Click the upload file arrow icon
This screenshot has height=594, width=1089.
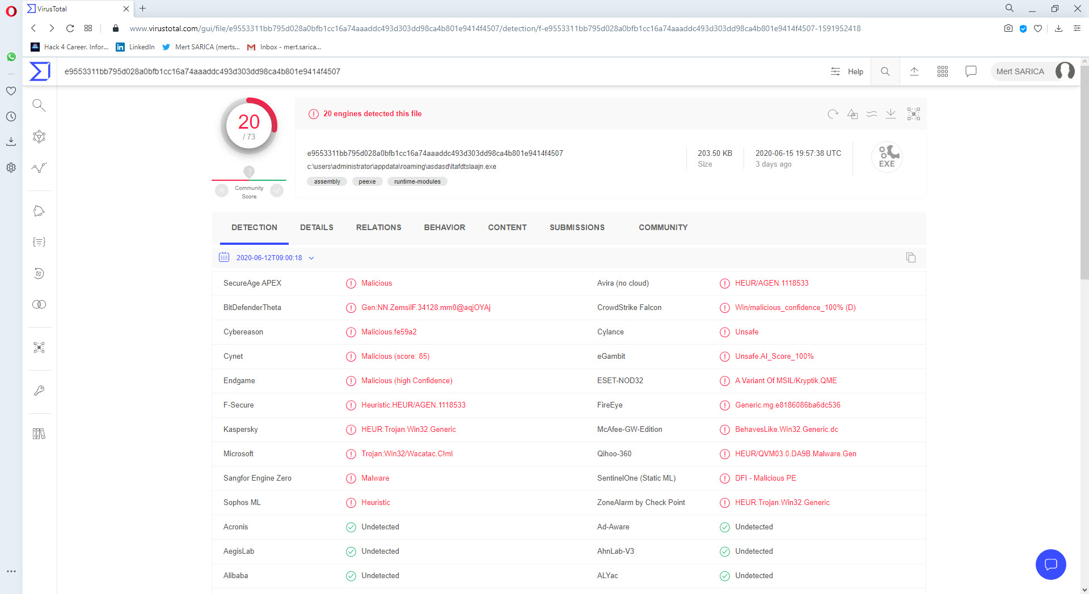tap(914, 71)
